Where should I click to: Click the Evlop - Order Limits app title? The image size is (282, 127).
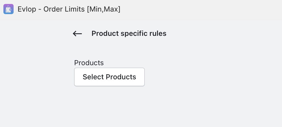tap(69, 9)
